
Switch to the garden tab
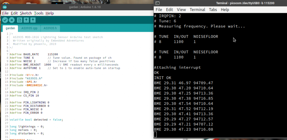pos(10,28)
